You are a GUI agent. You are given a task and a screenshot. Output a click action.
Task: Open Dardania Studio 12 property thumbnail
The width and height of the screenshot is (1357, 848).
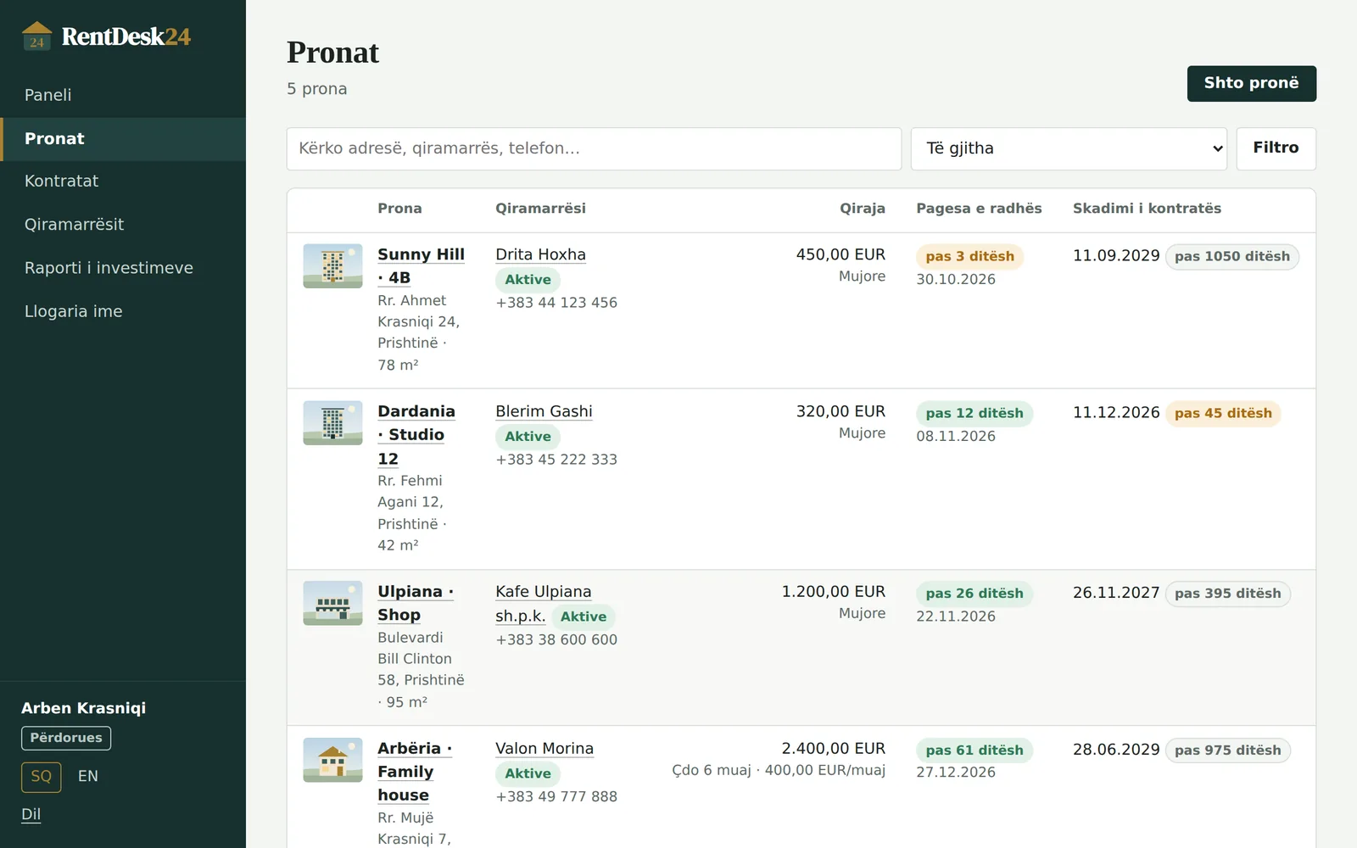click(x=332, y=423)
